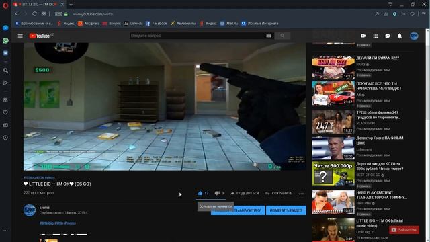
Task: Open create video camera icon
Action: click(x=363, y=36)
